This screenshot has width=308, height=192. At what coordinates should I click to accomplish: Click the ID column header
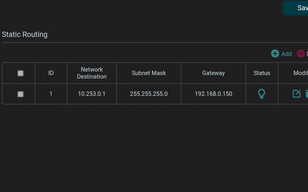point(51,73)
